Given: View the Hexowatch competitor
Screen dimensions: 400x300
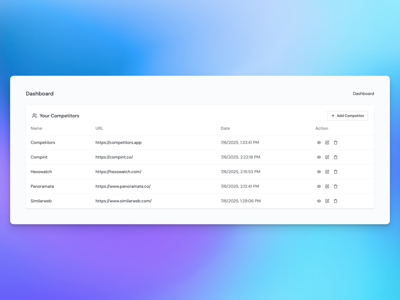Looking at the screenshot, I should [319, 172].
